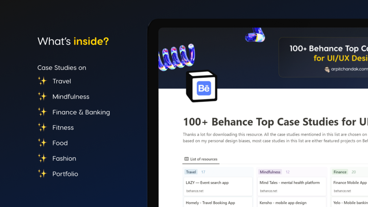Select the Travel group tag
368x207 pixels.
(x=191, y=172)
